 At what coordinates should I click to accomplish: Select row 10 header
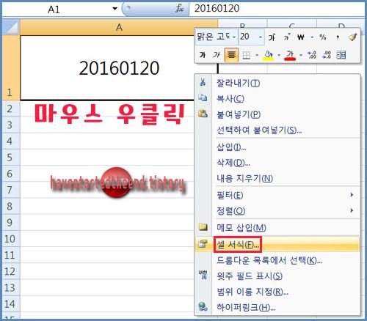[10, 238]
